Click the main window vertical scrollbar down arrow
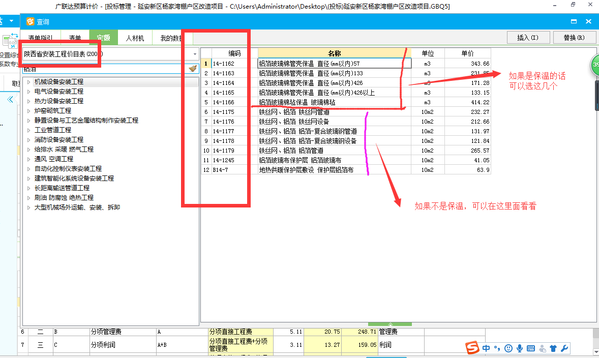The image size is (599, 358). pyautogui.click(x=595, y=351)
